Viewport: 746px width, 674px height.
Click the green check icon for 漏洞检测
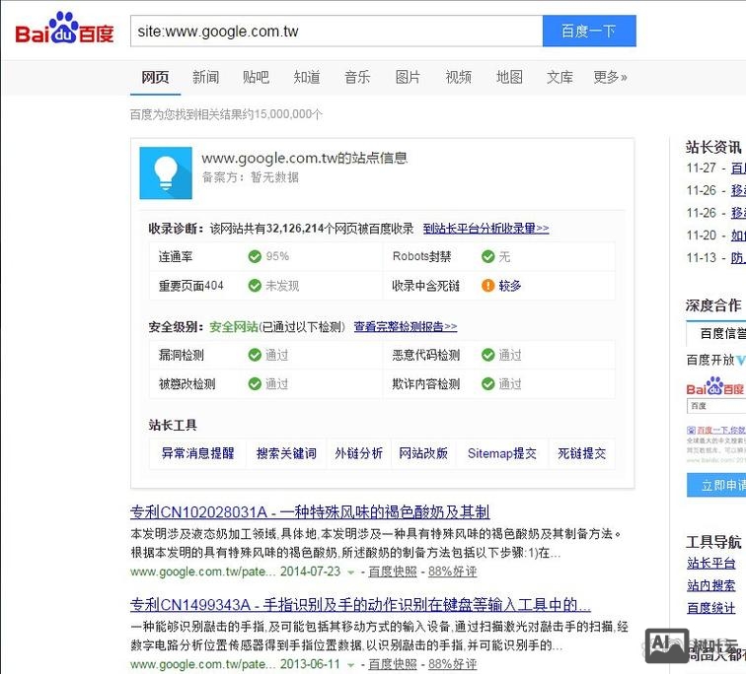pyautogui.click(x=255, y=355)
